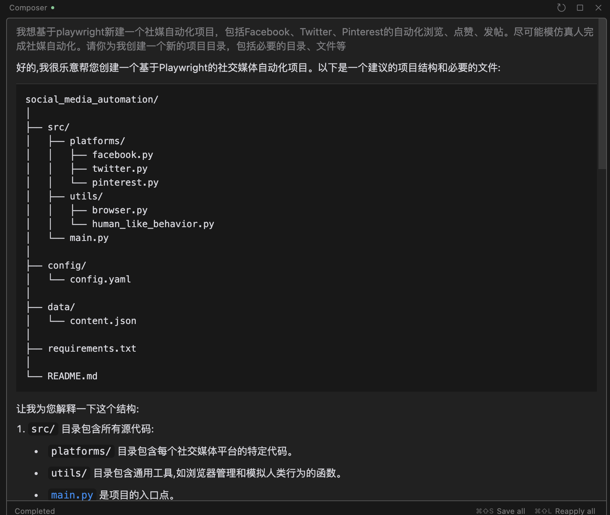Click twitter.py in the directory tree
Screen dimensions: 610x515
120,169
